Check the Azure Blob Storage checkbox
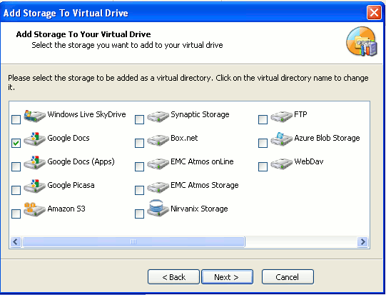Screen dimensions: 386x295 pos(263,143)
